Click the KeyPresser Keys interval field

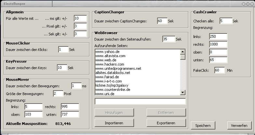tap(62, 67)
